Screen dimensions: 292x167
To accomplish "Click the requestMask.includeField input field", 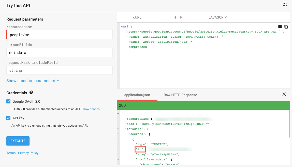I will 60,70.
